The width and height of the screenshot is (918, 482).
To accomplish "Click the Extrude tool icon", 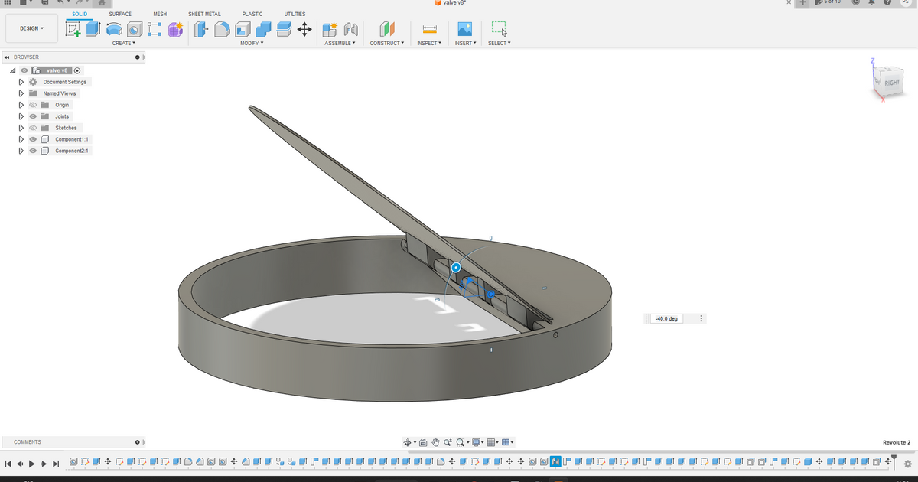I will (x=93, y=29).
